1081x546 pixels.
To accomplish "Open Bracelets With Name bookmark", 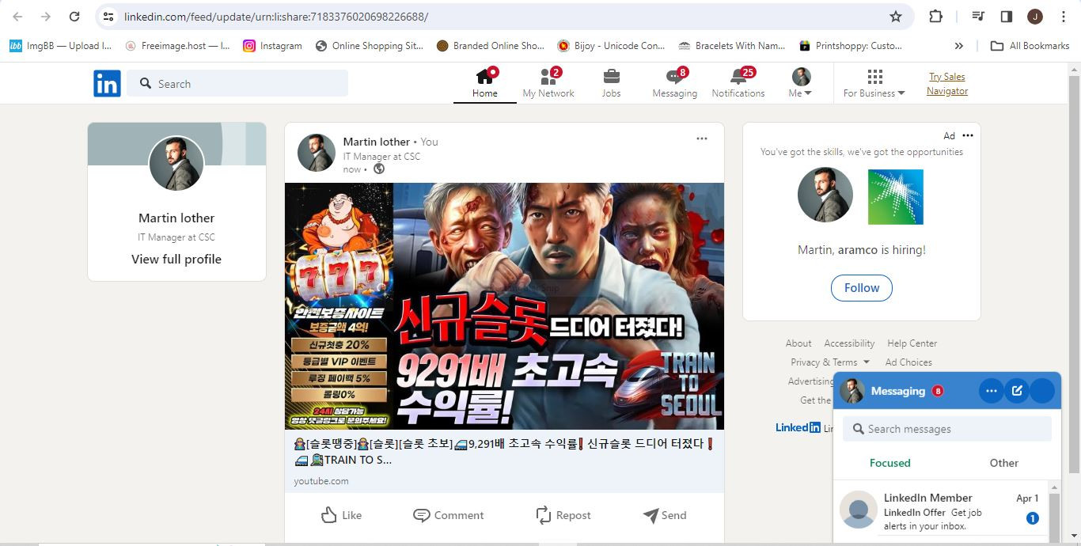I will coord(732,46).
